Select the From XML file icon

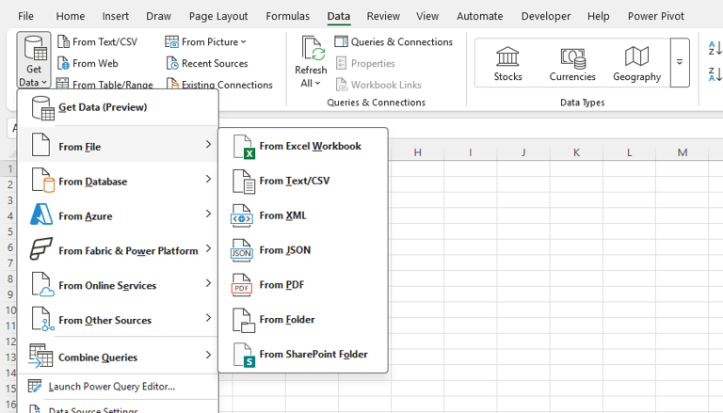coord(243,216)
